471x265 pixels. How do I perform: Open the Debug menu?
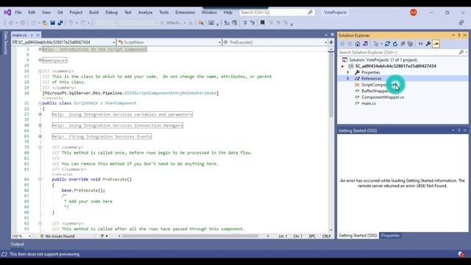111,13
